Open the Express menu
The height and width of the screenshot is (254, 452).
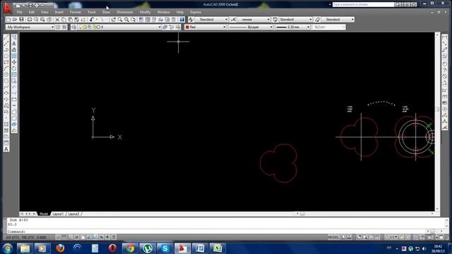pos(196,12)
